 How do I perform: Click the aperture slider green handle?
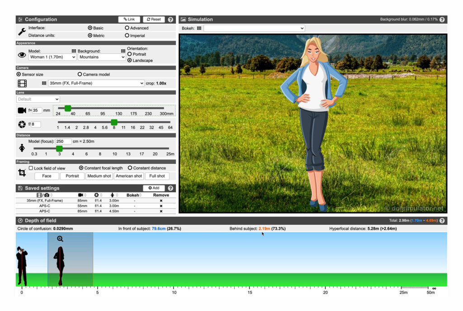(x=114, y=122)
